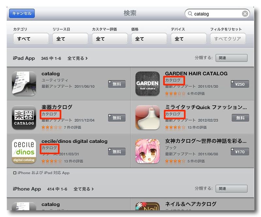Open the デバイス filter dropdown

pos(189,39)
